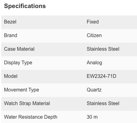137x123 pixels.
Task: Click the 30 m depth value
Action: point(92,117)
